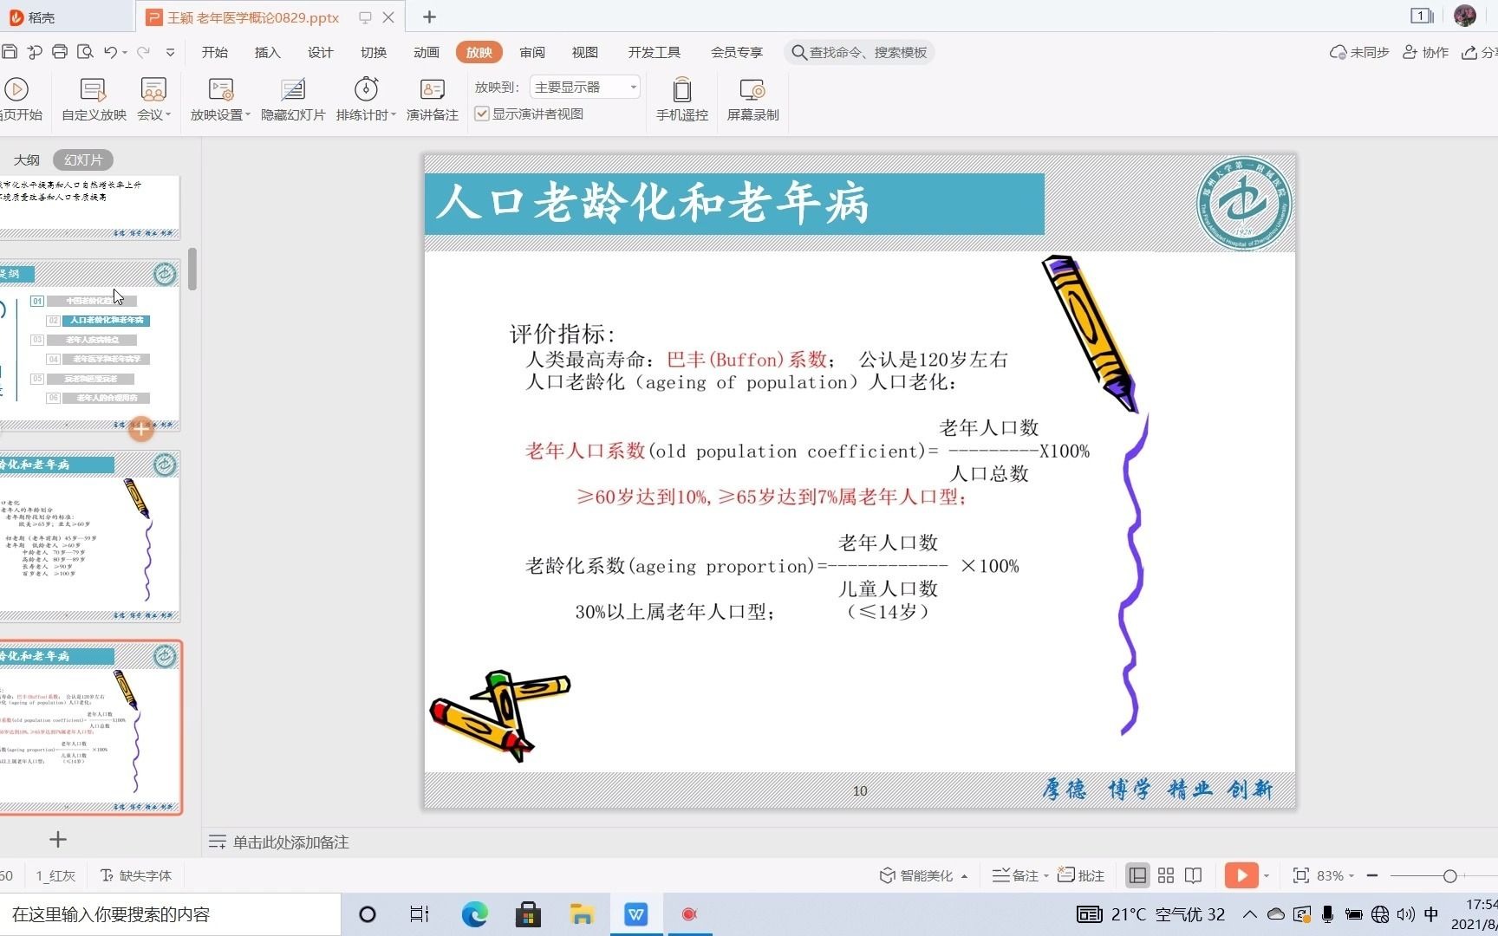Click to add notes area
This screenshot has height=936, width=1498.
pyautogui.click(x=290, y=842)
